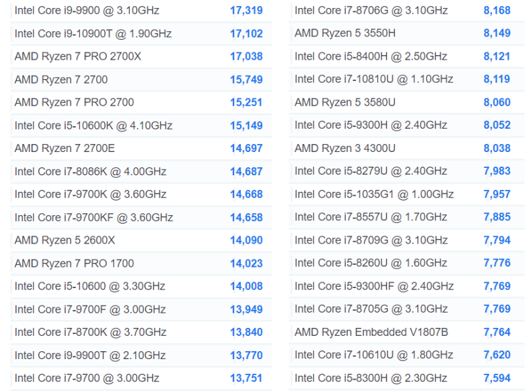The image size is (532, 391).
Task: Click the Intel Core i9-10900T @ 1.90GHz link
Action: pos(93,34)
